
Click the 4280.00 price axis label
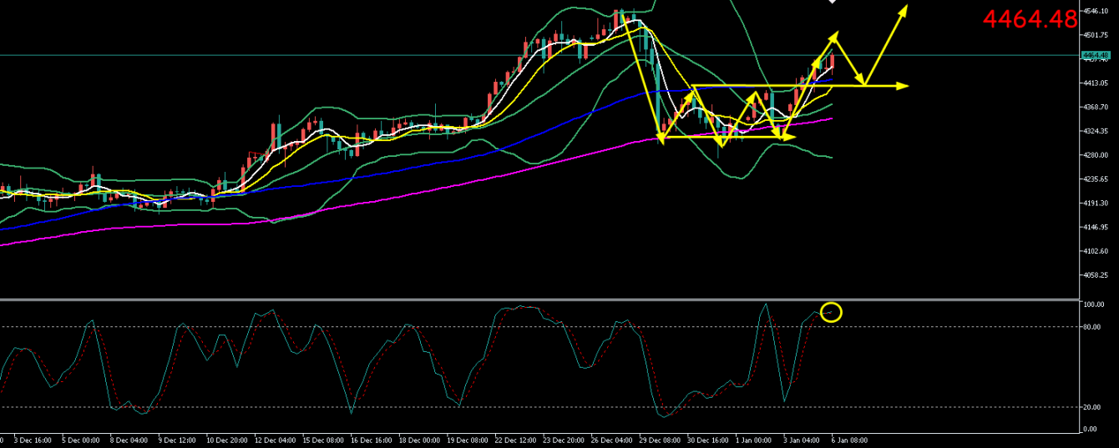(1095, 155)
